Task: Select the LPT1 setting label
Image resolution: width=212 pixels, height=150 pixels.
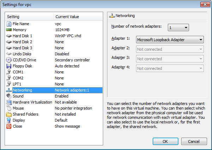Action: click(17, 84)
